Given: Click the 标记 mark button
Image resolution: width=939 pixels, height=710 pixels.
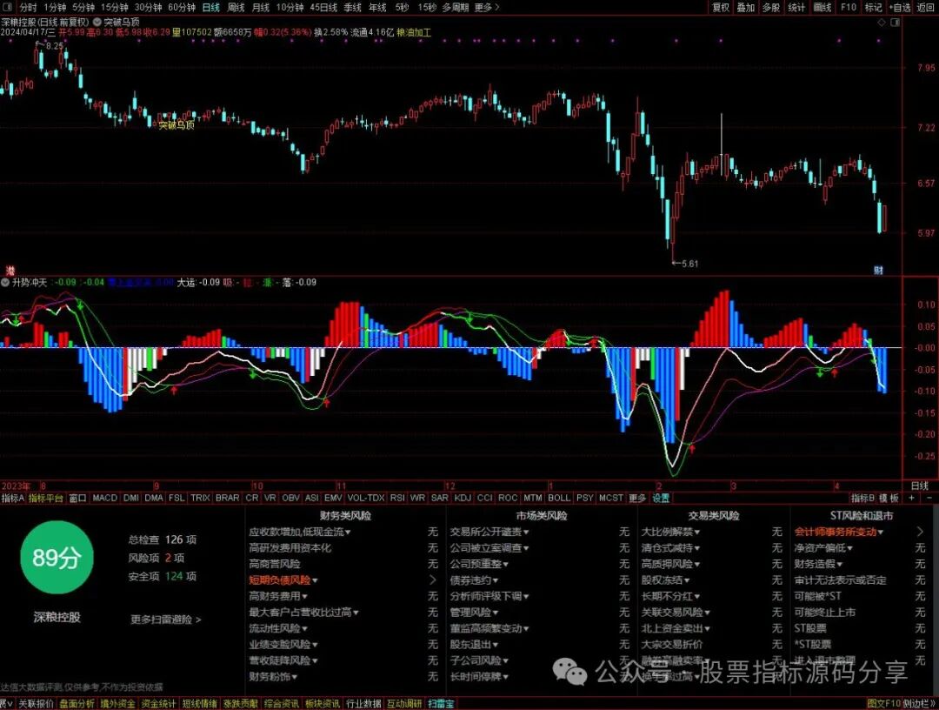Looking at the screenshot, I should point(873,7).
